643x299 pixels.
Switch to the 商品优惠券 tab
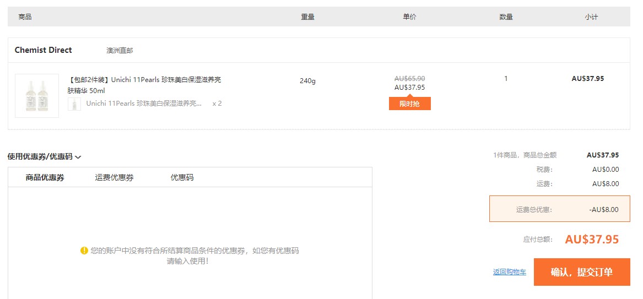[x=45, y=177]
